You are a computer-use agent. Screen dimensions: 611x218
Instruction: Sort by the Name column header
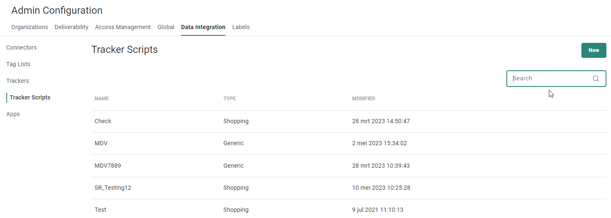click(102, 99)
